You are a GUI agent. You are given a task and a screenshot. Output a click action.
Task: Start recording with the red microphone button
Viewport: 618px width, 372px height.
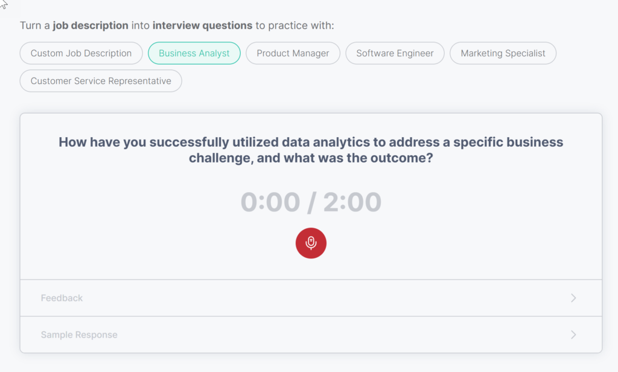[x=311, y=243]
